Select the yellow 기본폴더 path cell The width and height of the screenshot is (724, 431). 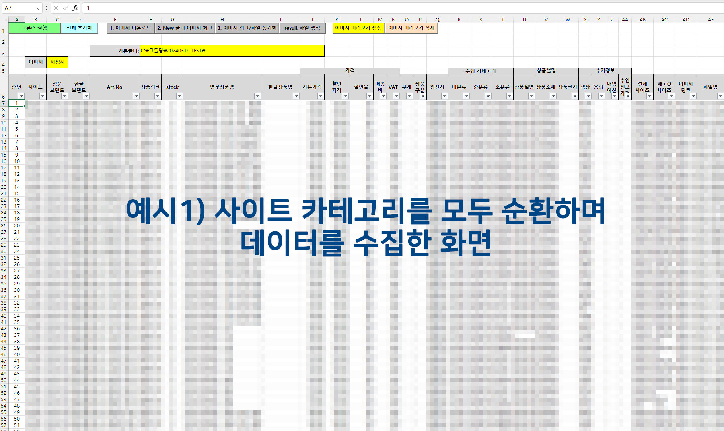click(x=232, y=51)
